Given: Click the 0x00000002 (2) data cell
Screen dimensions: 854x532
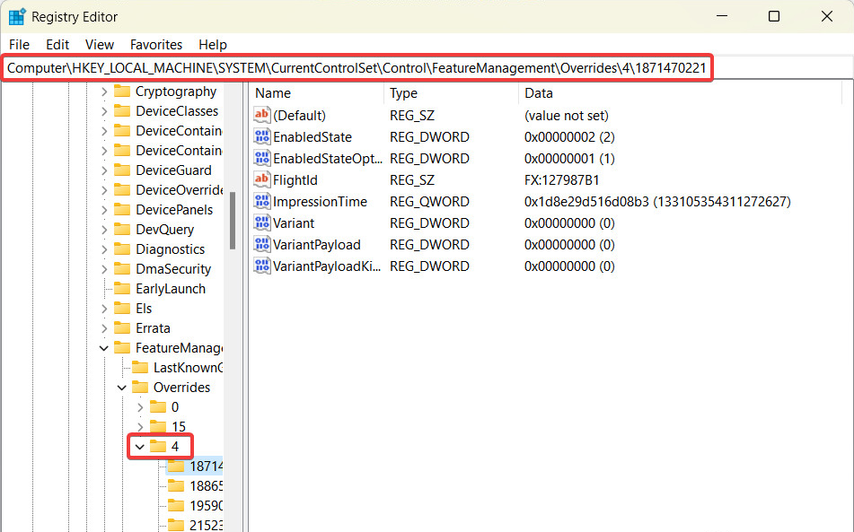Looking at the screenshot, I should click(569, 137).
